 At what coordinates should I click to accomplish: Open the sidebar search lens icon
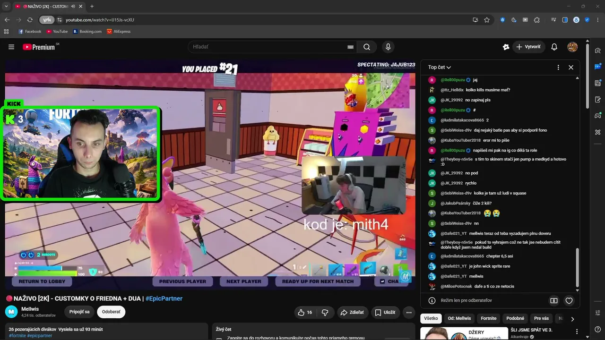[597, 51]
